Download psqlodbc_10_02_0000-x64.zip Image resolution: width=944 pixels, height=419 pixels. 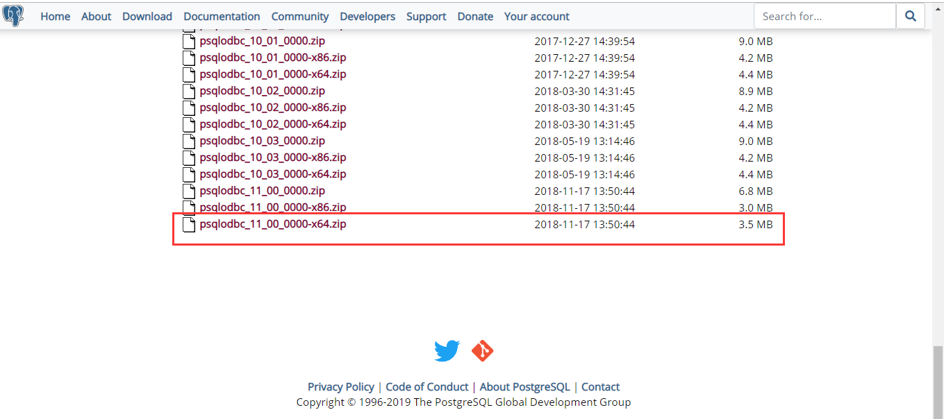coord(272,123)
